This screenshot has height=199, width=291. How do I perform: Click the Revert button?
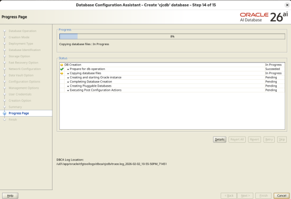(254, 140)
